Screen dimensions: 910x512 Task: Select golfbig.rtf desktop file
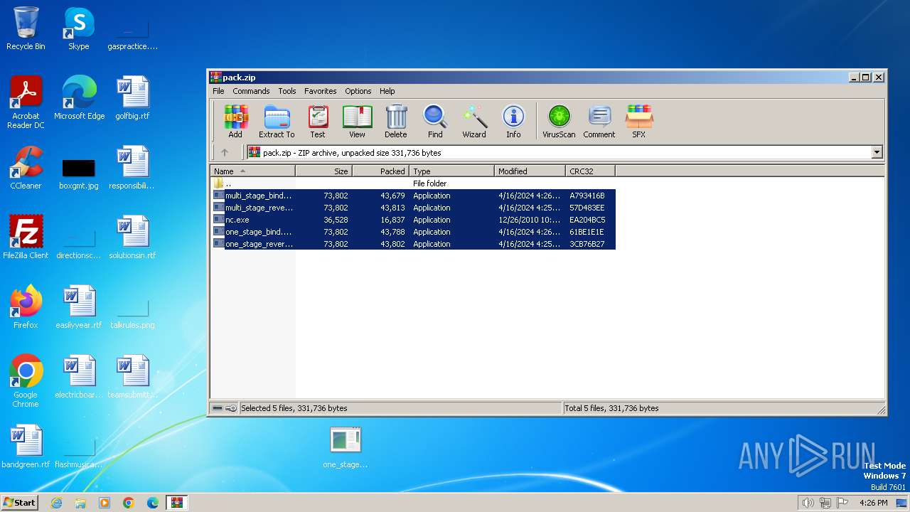132,98
